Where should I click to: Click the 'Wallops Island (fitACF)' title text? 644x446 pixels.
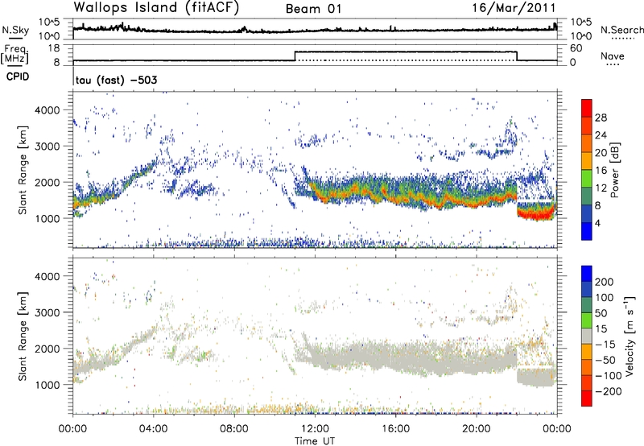tap(156, 8)
